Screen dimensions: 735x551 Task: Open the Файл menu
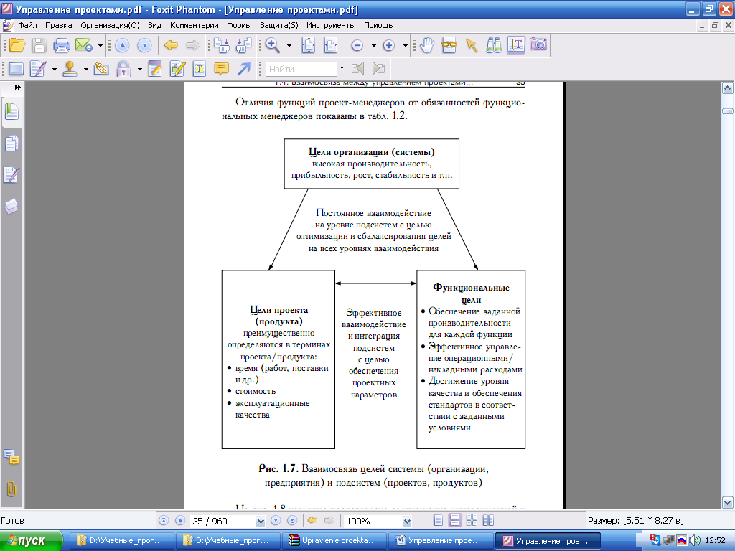coord(27,25)
